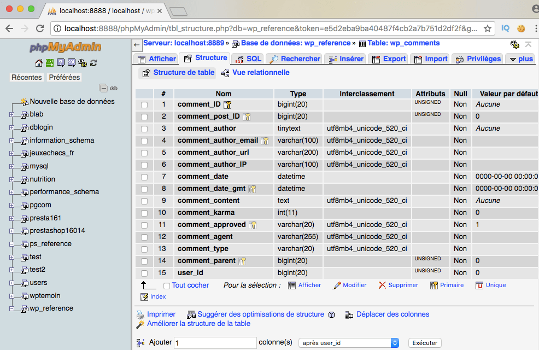Click the index icon beside comment_author_email
The image size is (539, 350).
pyautogui.click(x=265, y=141)
